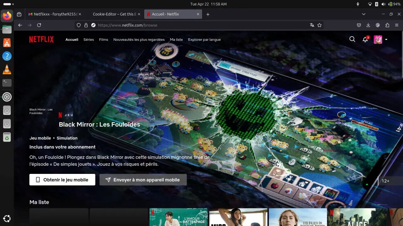Bookmark this page with star
This screenshot has height=226, width=403.
[320, 25]
